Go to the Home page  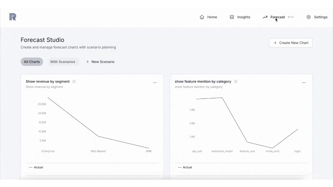coord(212,17)
